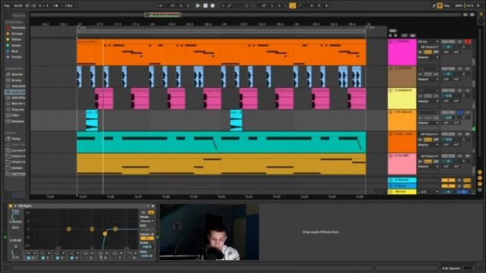Viewport: 486px width, 273px height.
Task: Open the Drums browser category
Action: 15,80
